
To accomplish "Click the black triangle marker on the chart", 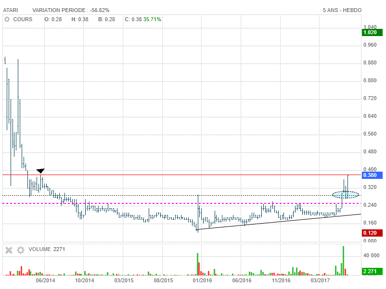I will click(x=40, y=171).
